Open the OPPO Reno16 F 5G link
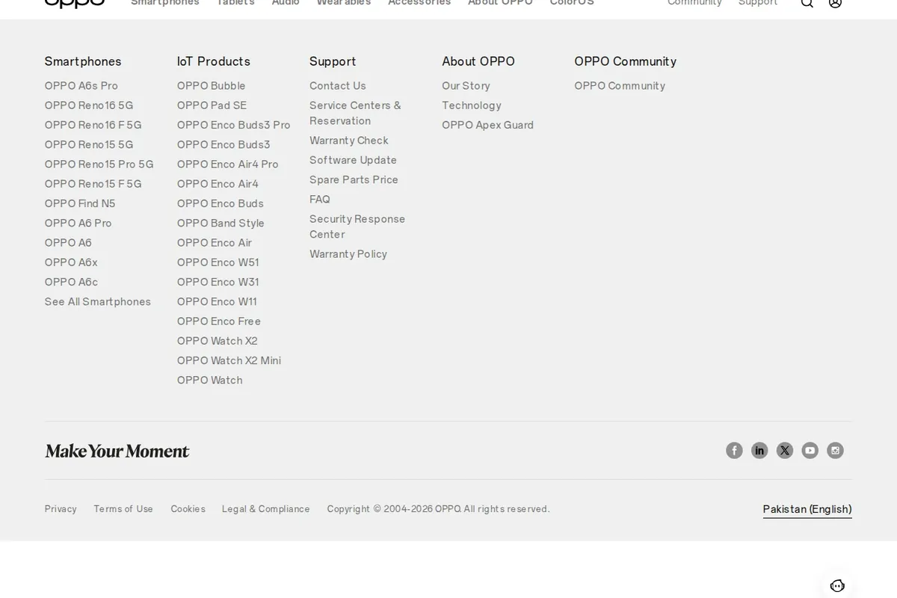This screenshot has height=598, width=897. [93, 125]
